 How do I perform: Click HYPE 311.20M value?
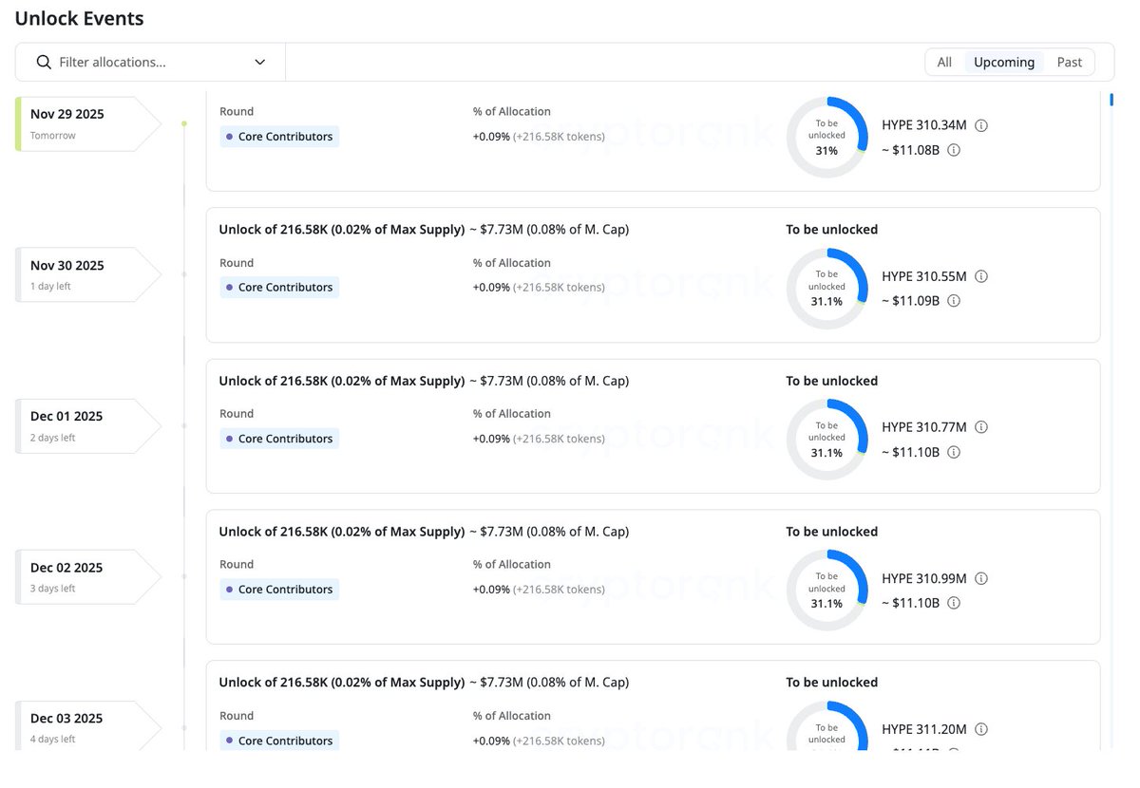(924, 729)
